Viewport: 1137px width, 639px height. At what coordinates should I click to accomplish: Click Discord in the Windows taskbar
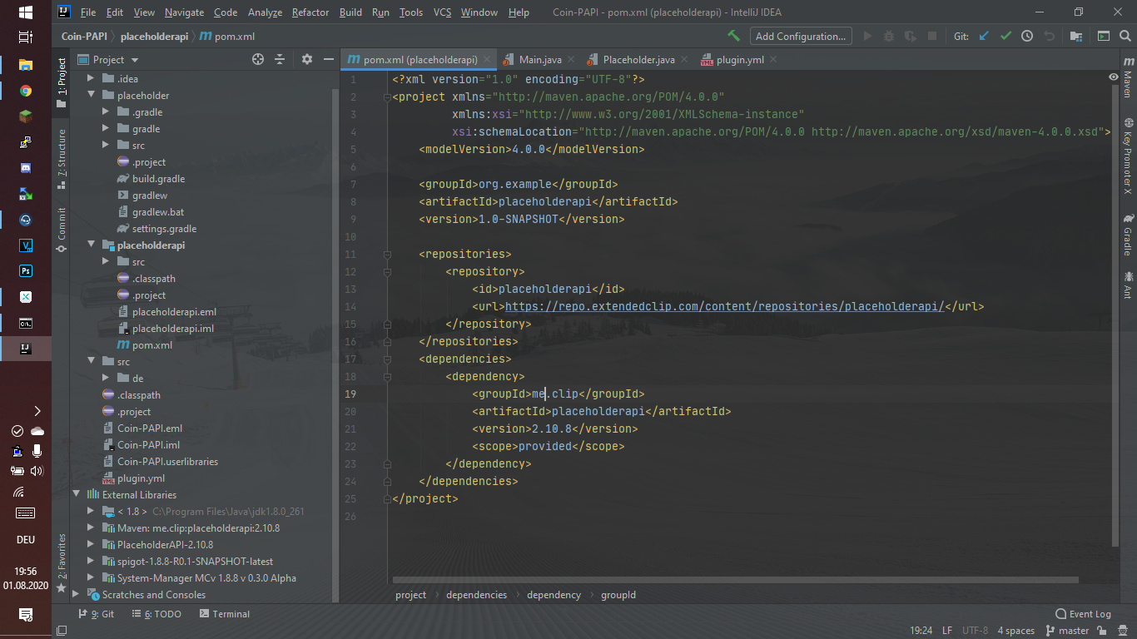pos(26,168)
